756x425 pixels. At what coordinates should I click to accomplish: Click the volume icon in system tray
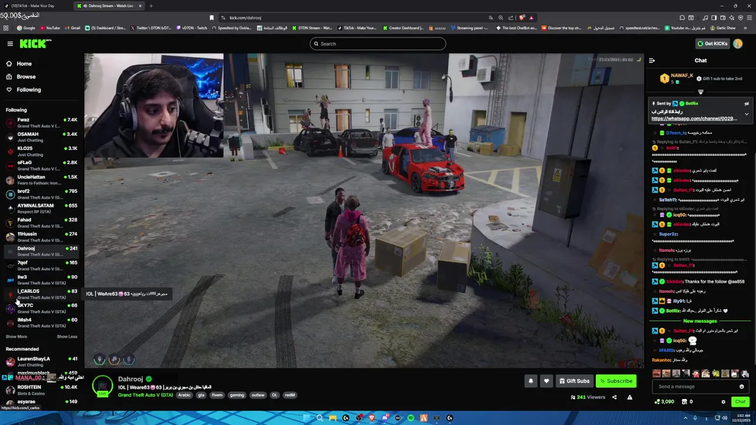tap(725, 418)
